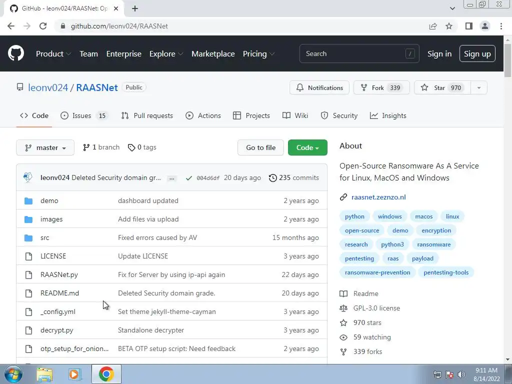
Task: Click the pentesting-tools topic tag
Action: click(x=446, y=272)
